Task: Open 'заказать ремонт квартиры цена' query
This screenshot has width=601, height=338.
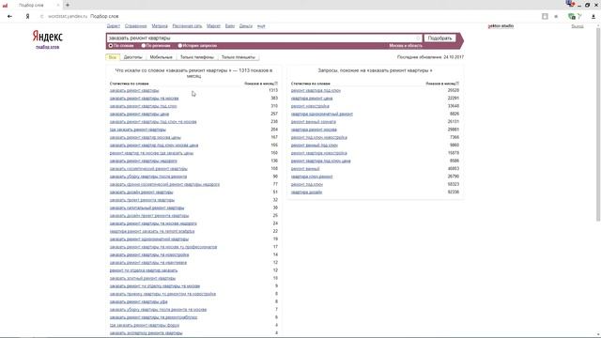Action: (x=139, y=115)
